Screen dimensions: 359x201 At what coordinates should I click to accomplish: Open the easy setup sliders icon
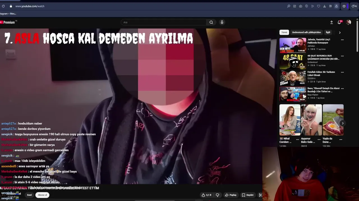pos(330,6)
